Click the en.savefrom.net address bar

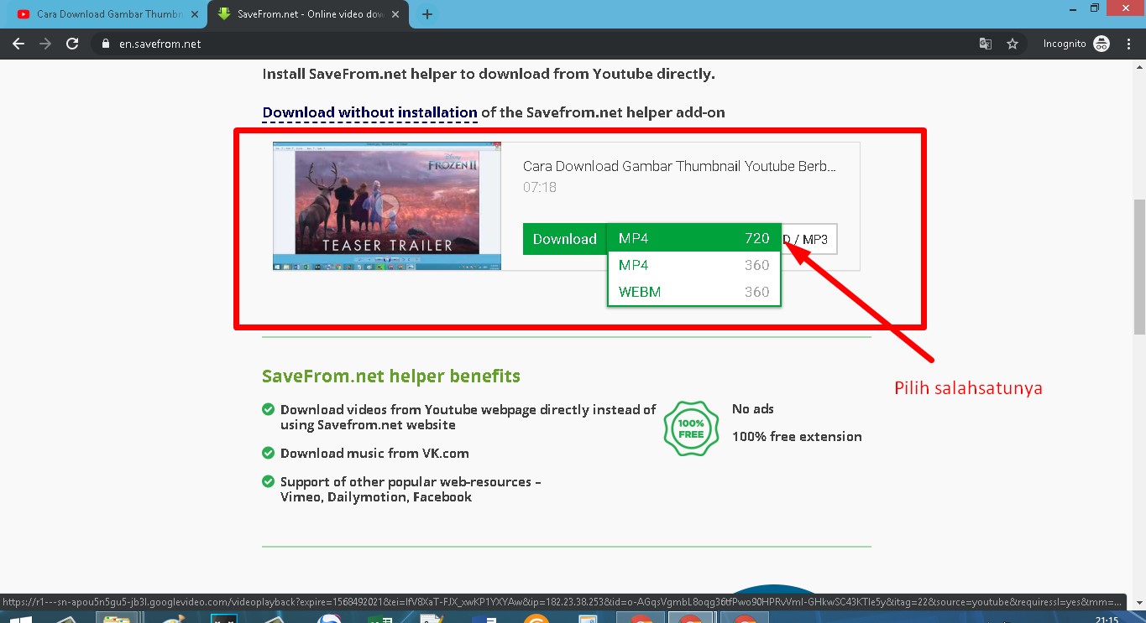pos(537,44)
